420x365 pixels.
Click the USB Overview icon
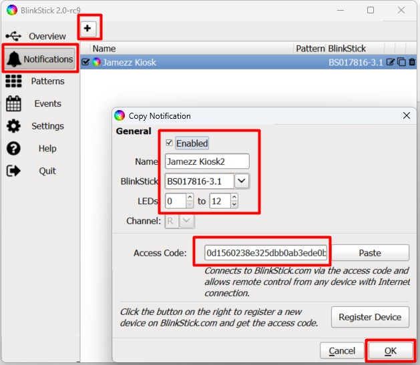pyautogui.click(x=13, y=36)
